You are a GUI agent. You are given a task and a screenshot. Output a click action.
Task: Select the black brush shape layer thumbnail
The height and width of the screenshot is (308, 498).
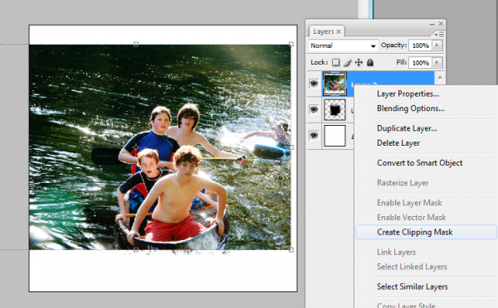334,109
